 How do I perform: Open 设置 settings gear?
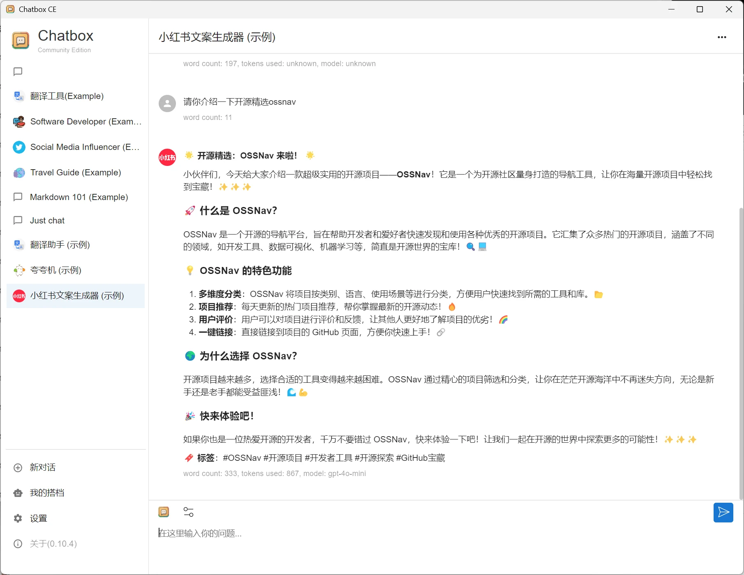tap(38, 518)
